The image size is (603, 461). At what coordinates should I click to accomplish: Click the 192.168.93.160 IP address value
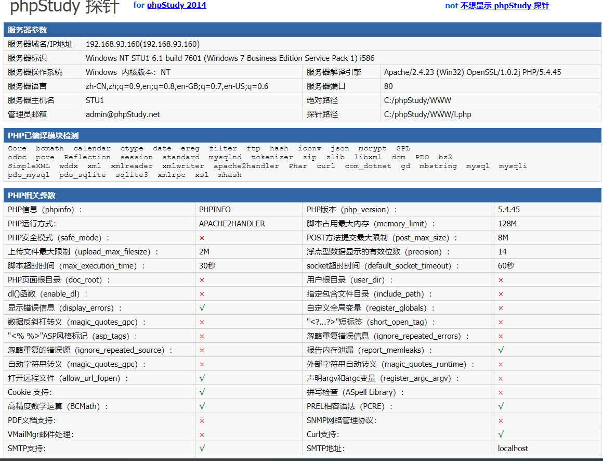pos(142,44)
